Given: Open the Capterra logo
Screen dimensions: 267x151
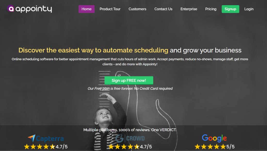Looking at the screenshot, I should coord(46,138).
